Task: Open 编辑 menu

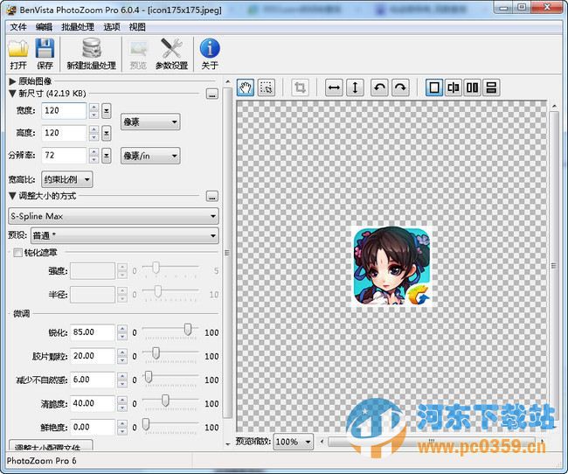Action: pos(44,27)
